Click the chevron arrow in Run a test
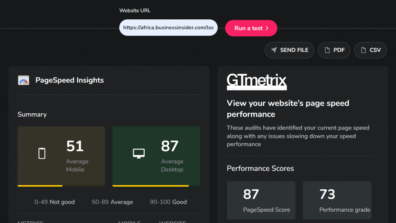The image size is (396, 223). tap(267, 28)
